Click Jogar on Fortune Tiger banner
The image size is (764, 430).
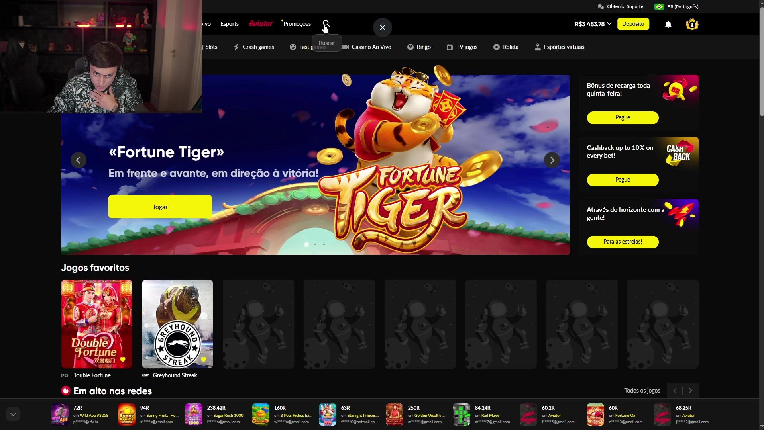point(160,207)
